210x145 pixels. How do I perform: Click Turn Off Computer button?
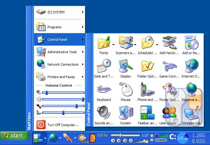[x=59, y=125]
